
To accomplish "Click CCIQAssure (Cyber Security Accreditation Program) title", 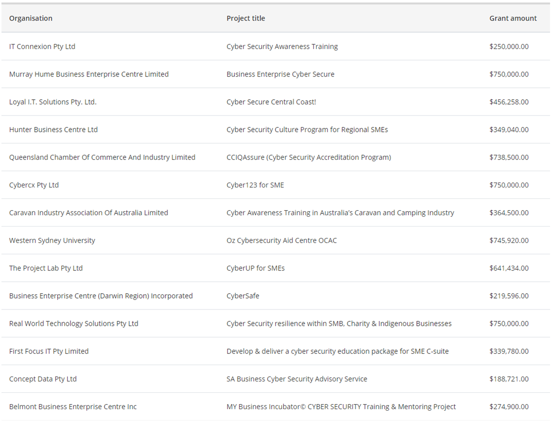I will (309, 157).
